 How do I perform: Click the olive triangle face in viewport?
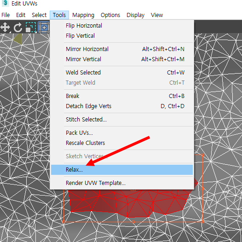19,39
